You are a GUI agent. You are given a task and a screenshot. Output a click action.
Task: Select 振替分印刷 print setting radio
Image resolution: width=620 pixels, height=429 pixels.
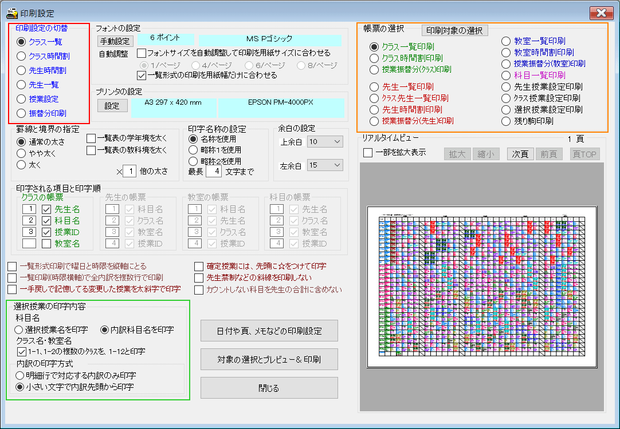coord(21,113)
